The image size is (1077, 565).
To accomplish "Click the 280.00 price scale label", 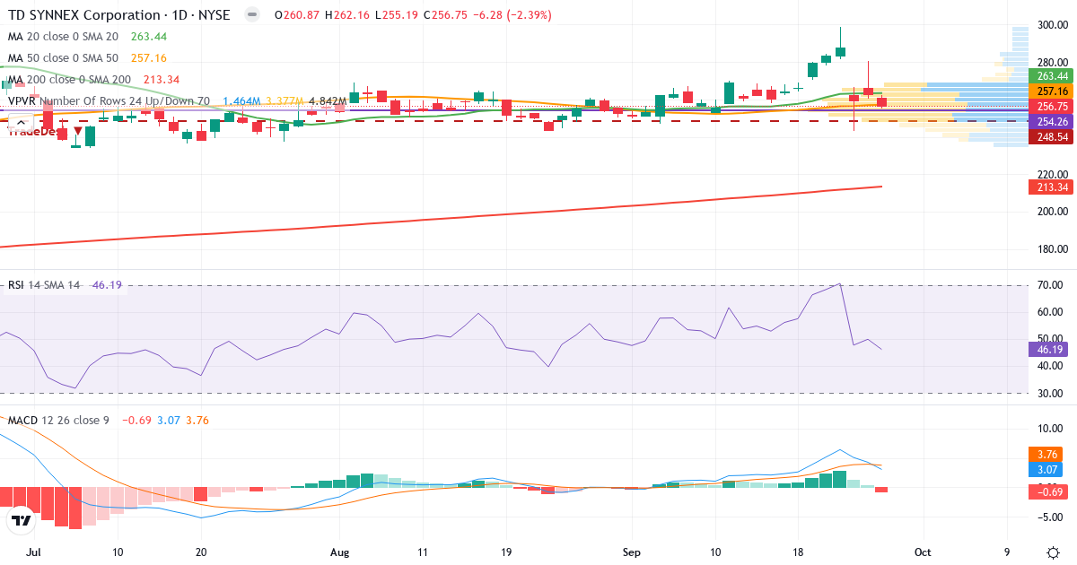I will coord(1051,62).
